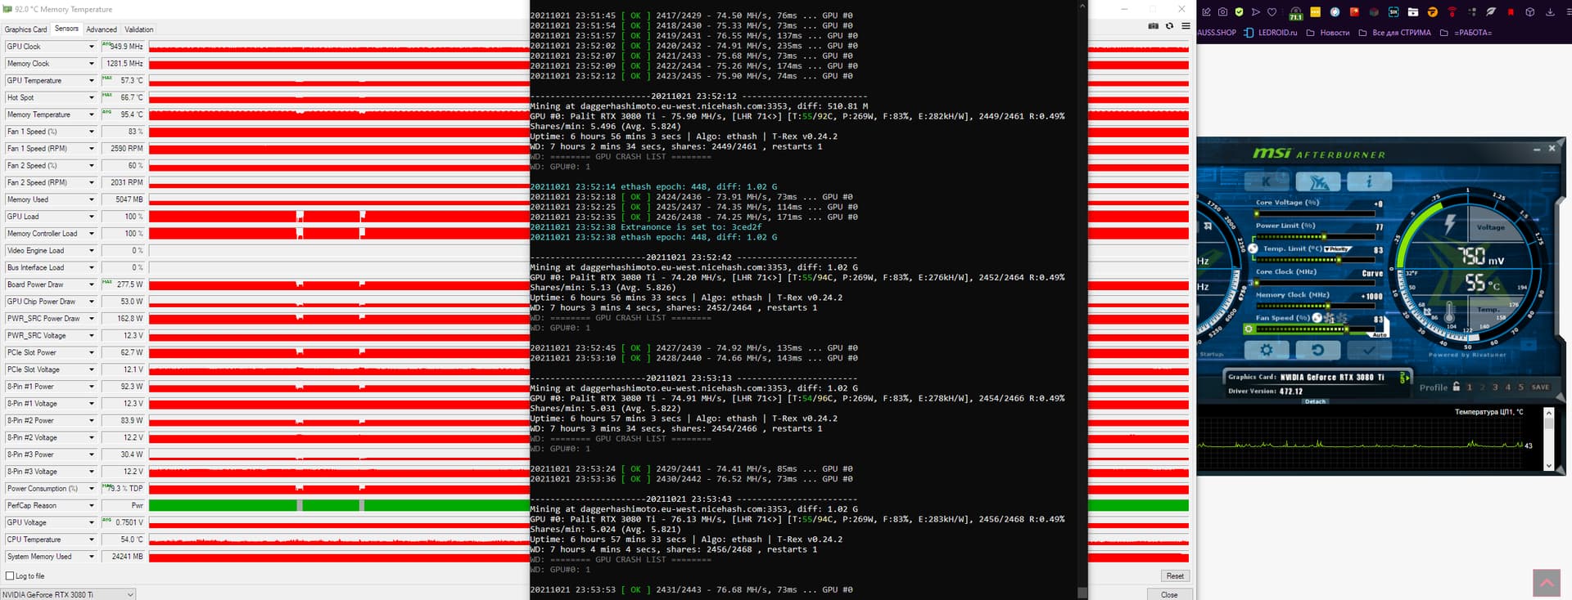Open the Advanced tab in GPU-Z
The height and width of the screenshot is (600, 1572).
point(102,29)
